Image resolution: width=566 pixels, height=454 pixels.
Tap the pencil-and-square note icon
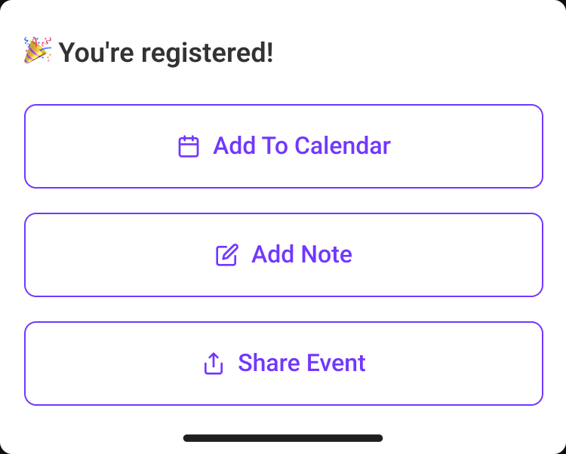click(x=227, y=255)
